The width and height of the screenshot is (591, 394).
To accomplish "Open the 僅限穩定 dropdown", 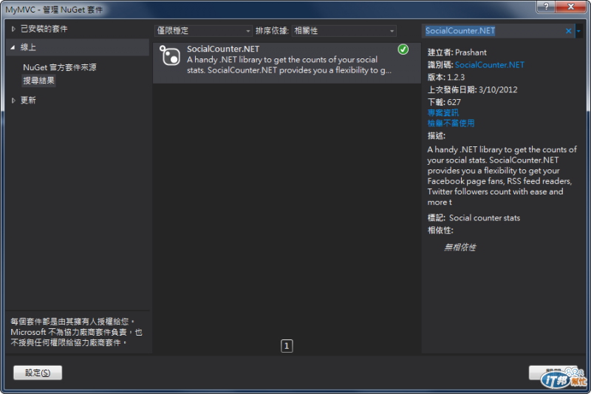I will pyautogui.click(x=202, y=31).
